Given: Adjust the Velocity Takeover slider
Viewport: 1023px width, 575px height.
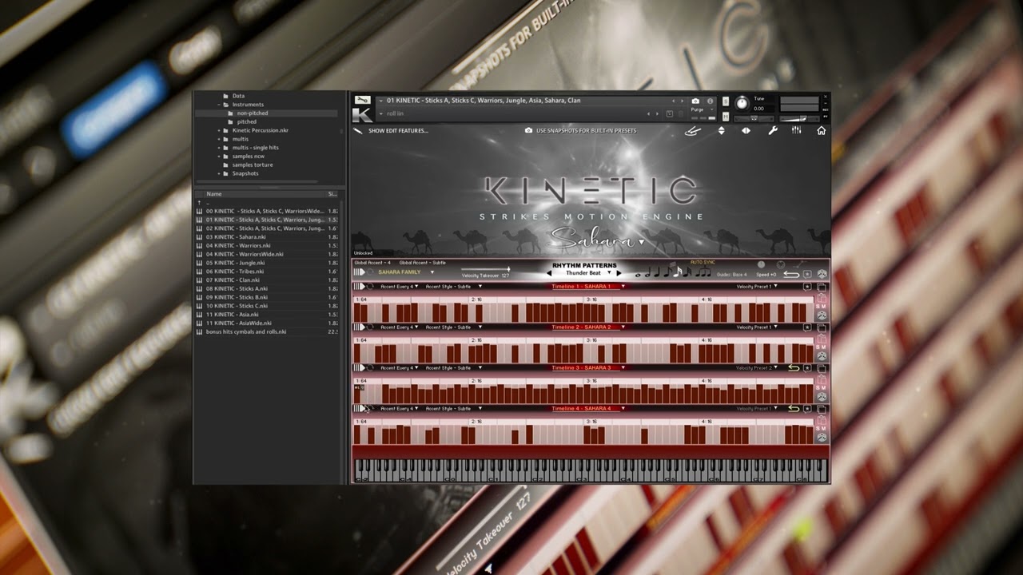Looking at the screenshot, I should (x=484, y=269).
